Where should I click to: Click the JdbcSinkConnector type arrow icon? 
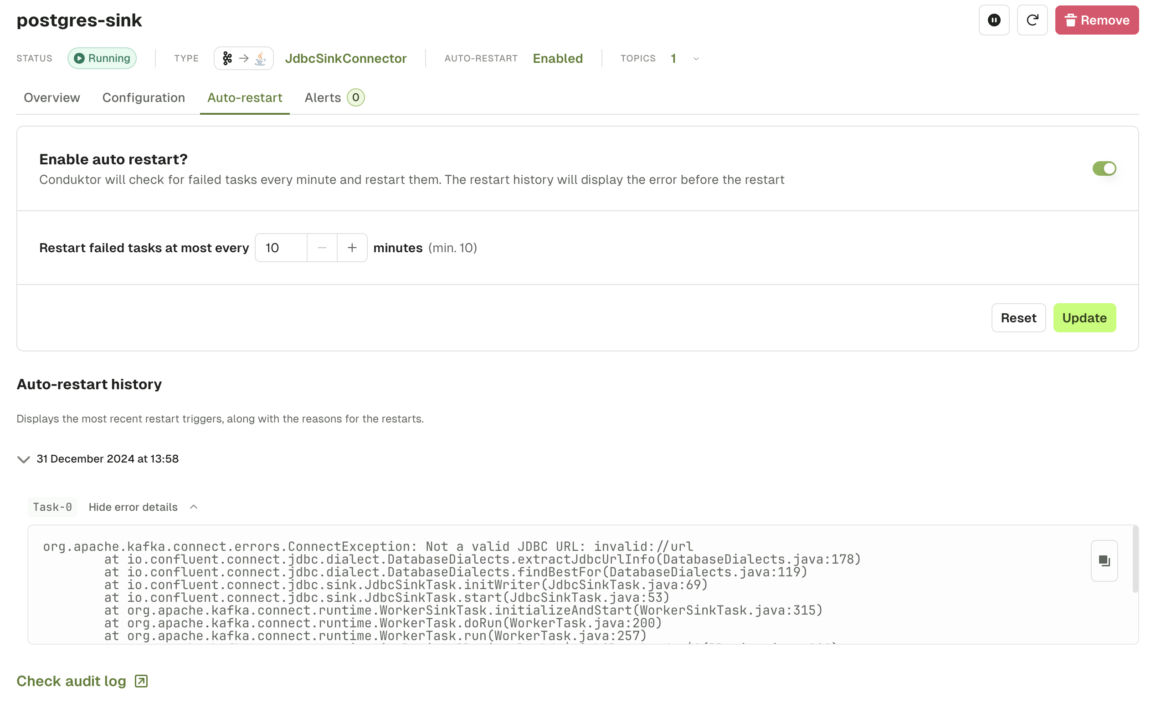245,58
